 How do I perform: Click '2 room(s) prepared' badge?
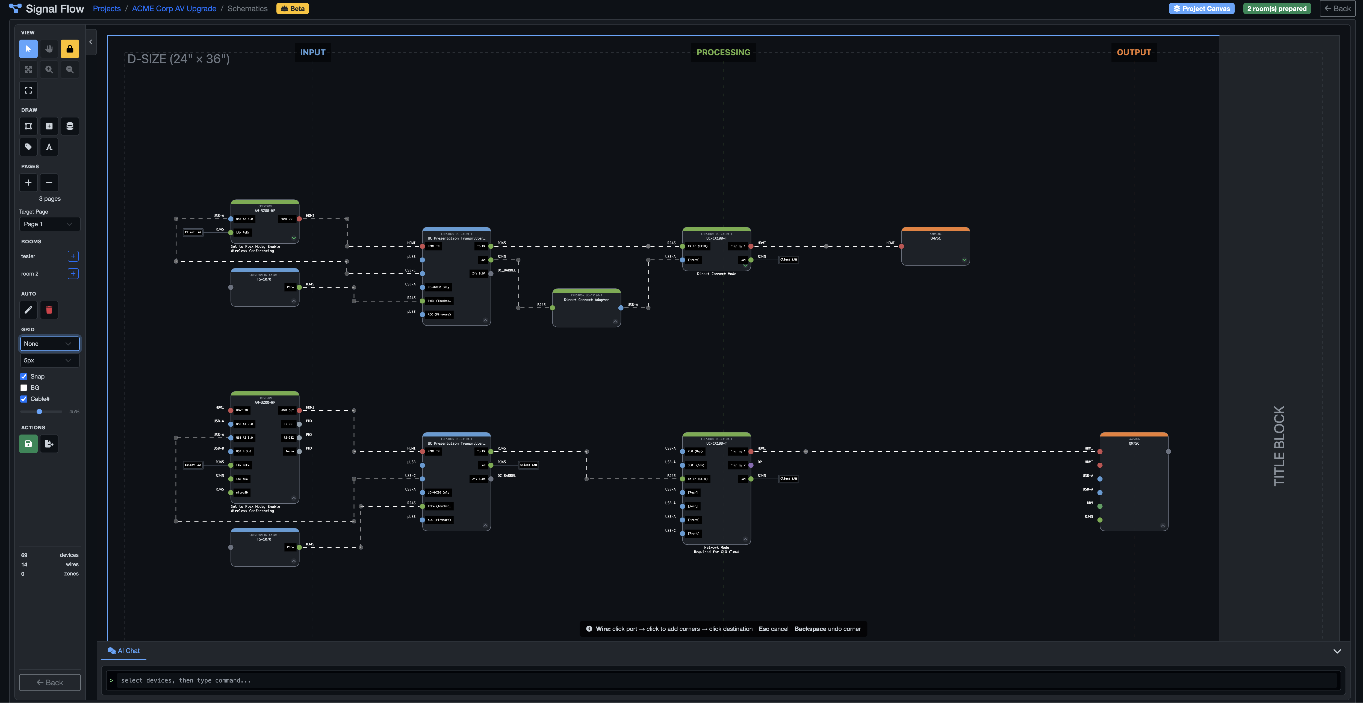coord(1277,8)
